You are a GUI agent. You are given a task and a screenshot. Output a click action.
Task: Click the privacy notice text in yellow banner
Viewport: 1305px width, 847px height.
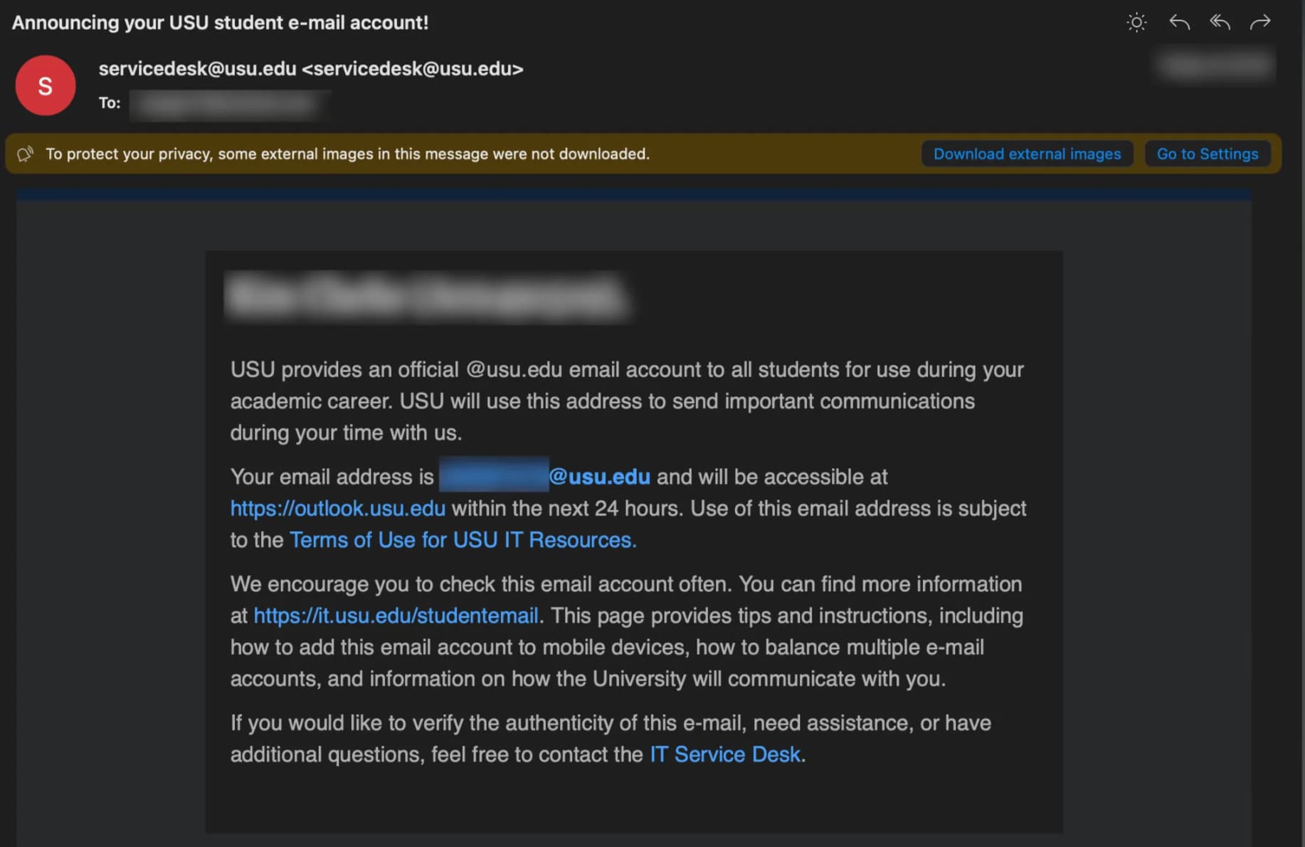(x=347, y=154)
